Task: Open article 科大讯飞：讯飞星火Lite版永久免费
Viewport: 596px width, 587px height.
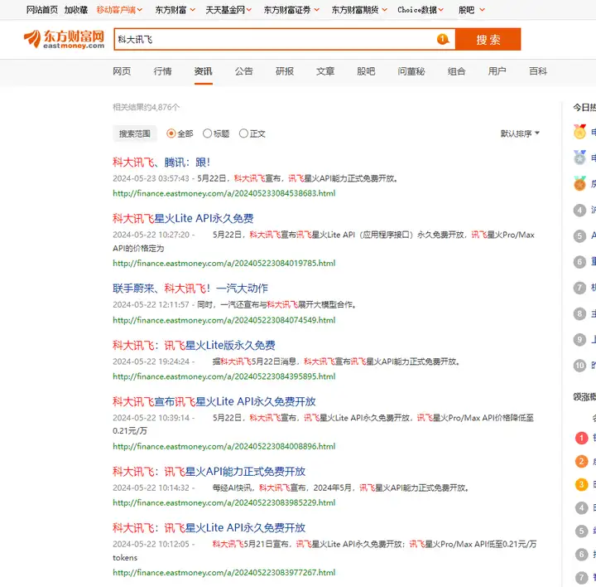Action: click(x=194, y=345)
